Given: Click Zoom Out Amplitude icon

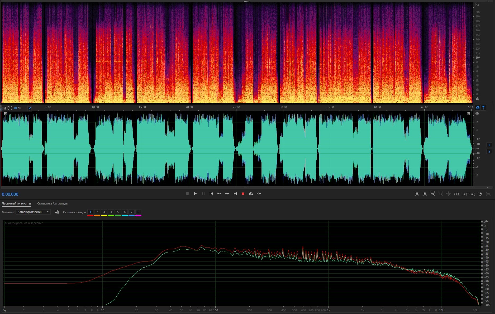Looking at the screenshot, I should tap(425, 194).
